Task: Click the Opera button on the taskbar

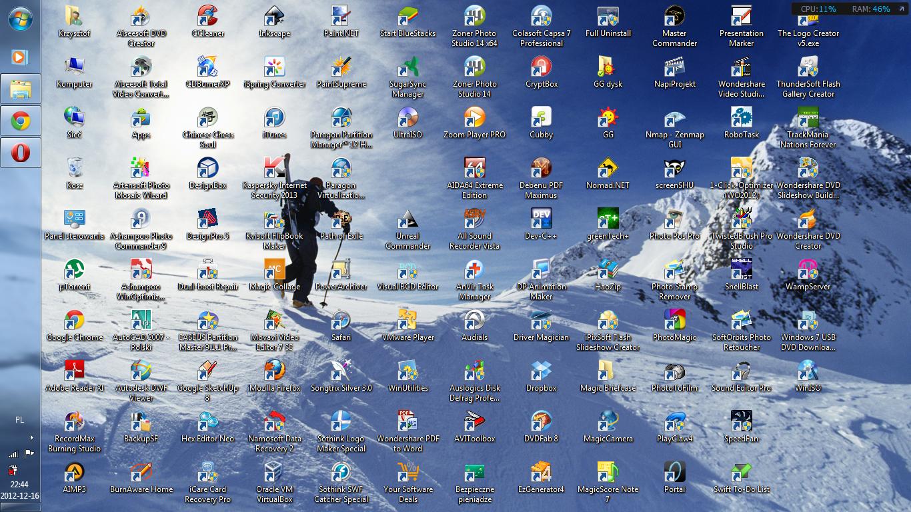Action: (20, 153)
